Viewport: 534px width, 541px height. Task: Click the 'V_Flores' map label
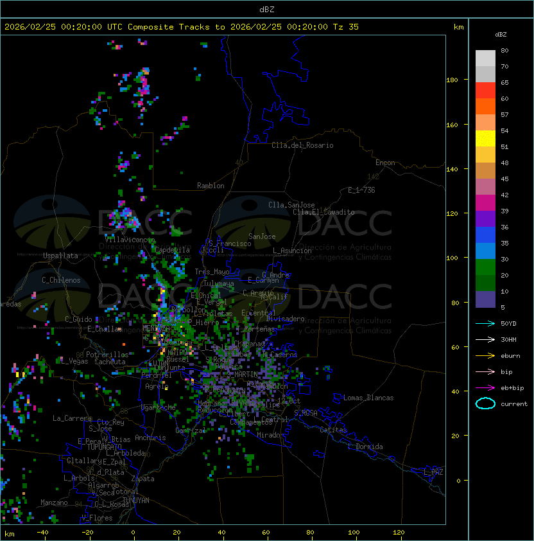coord(97,518)
